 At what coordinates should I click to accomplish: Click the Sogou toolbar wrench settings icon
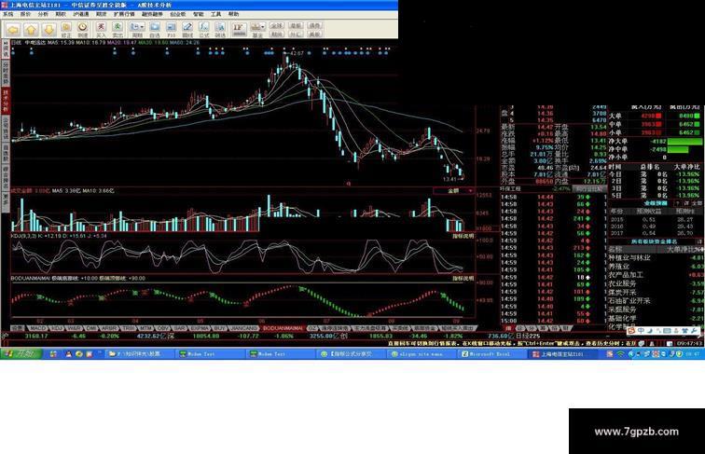[695, 331]
